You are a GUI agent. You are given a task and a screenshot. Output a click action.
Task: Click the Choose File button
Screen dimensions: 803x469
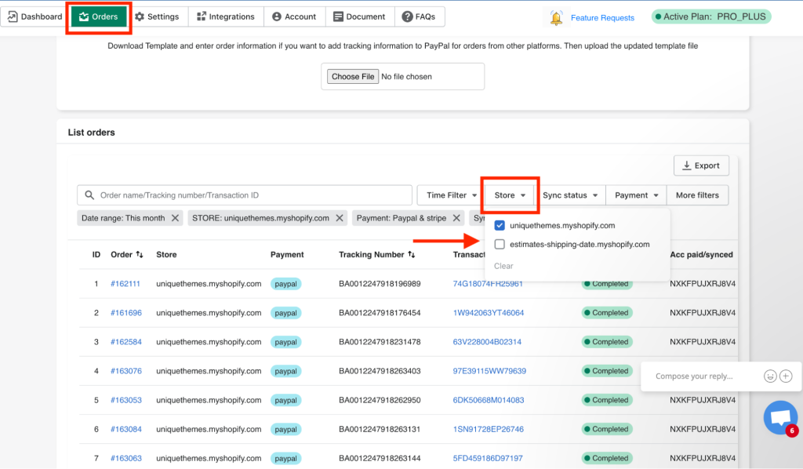(354, 76)
